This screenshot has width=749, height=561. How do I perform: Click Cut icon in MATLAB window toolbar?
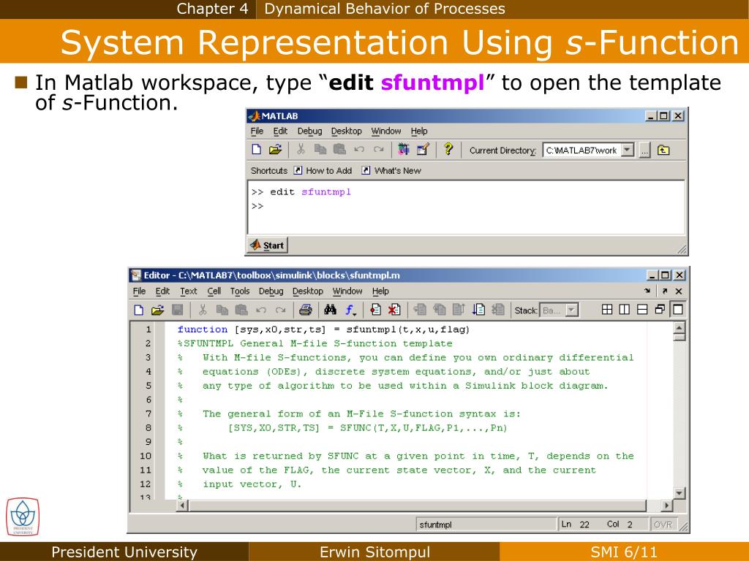(x=301, y=150)
